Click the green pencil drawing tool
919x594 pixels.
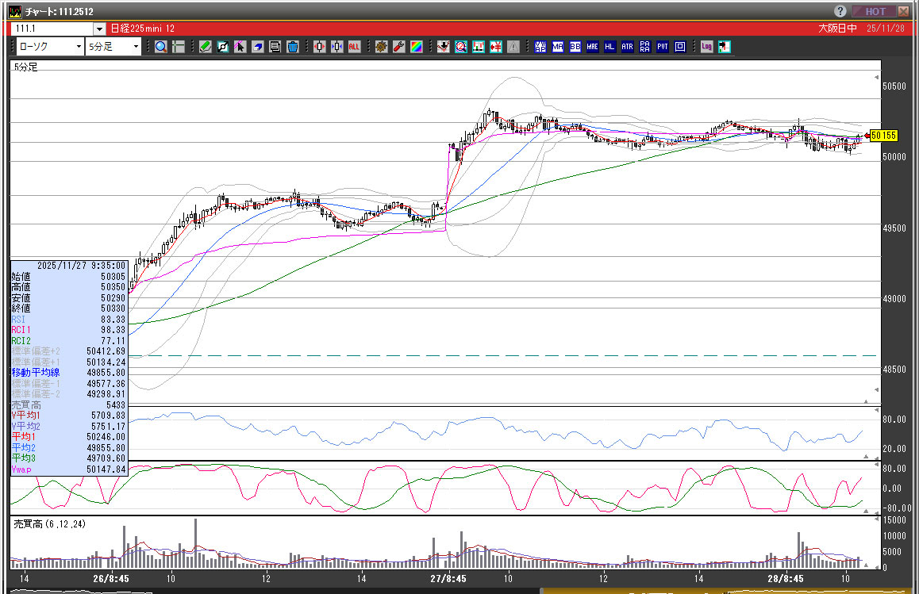(x=205, y=47)
